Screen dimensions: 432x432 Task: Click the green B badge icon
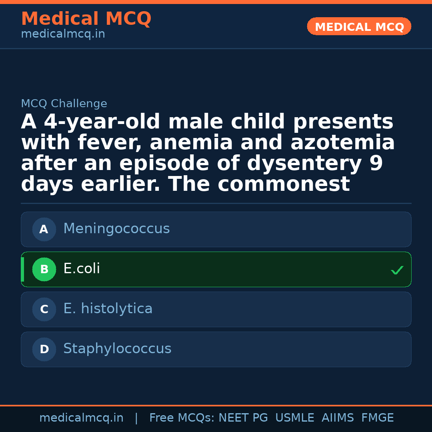44,269
